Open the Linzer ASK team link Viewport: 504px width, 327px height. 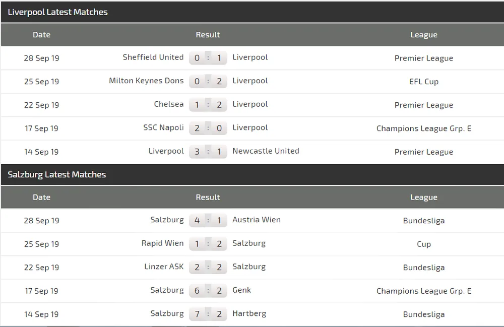pyautogui.click(x=164, y=267)
